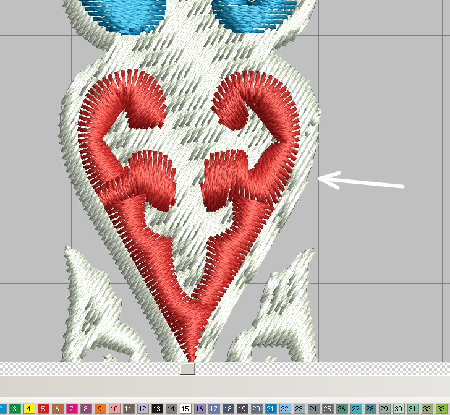The width and height of the screenshot is (450, 415).
Task: Click the horizontal scrollbar thumb
Action: [188, 369]
